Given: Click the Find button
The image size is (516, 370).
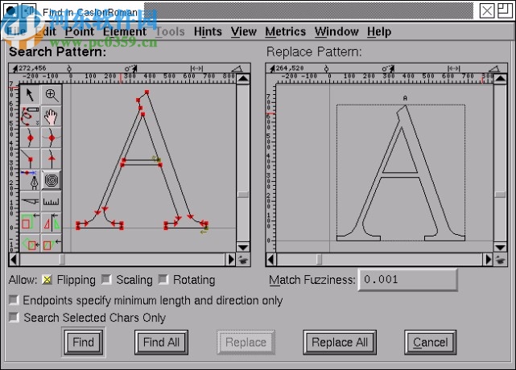Looking at the screenshot, I should pos(83,343).
